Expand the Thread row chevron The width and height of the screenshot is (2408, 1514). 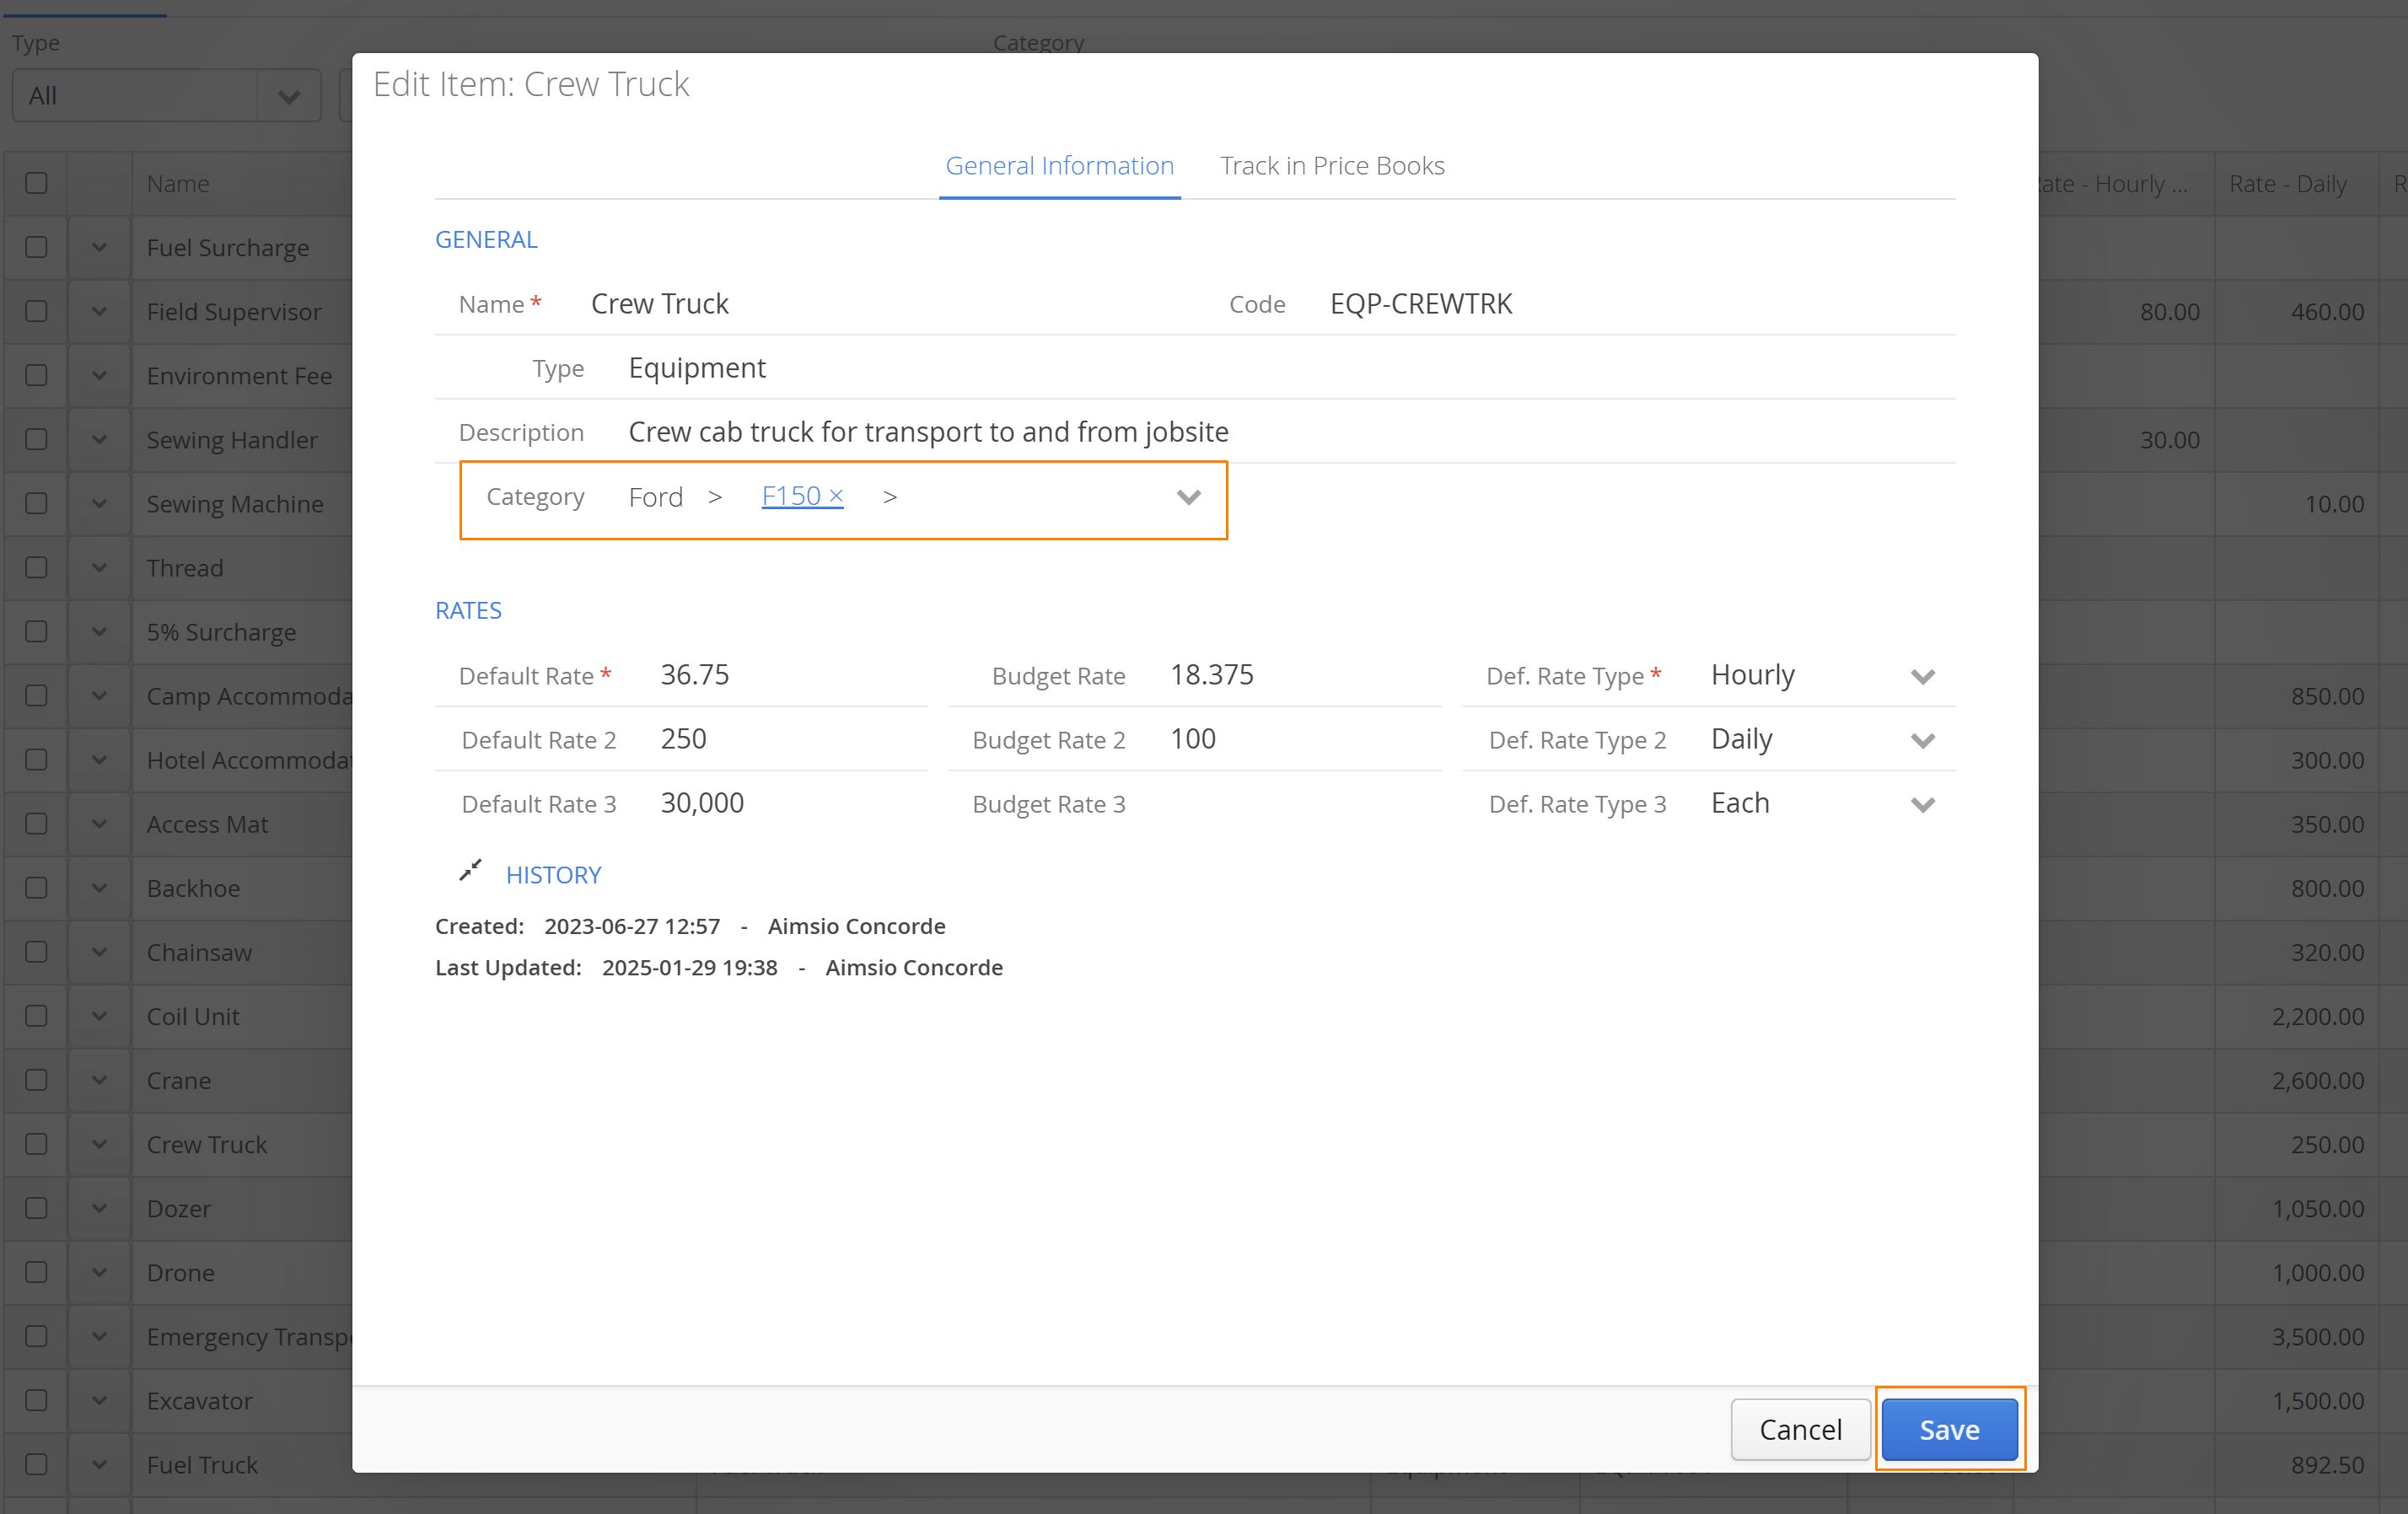pyautogui.click(x=99, y=567)
